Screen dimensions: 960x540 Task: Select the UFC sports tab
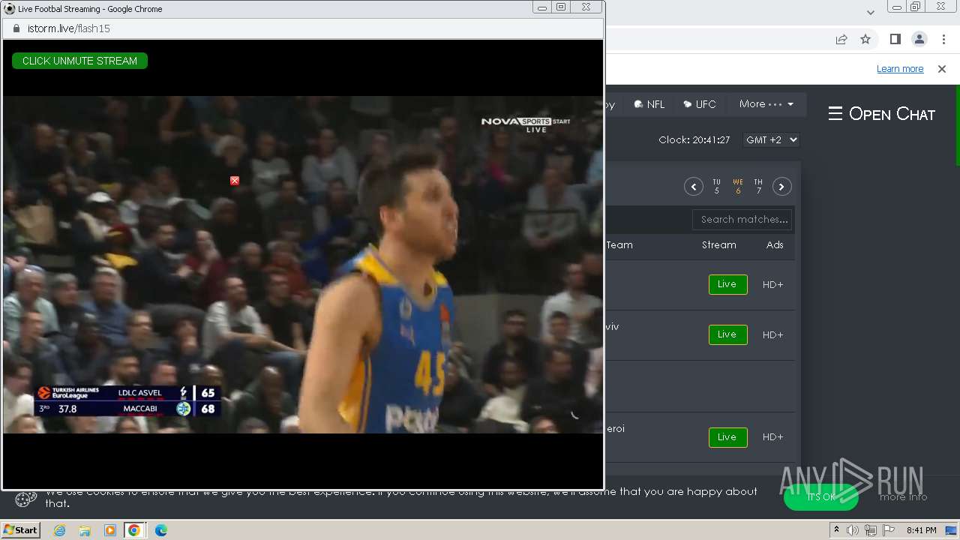tap(700, 104)
